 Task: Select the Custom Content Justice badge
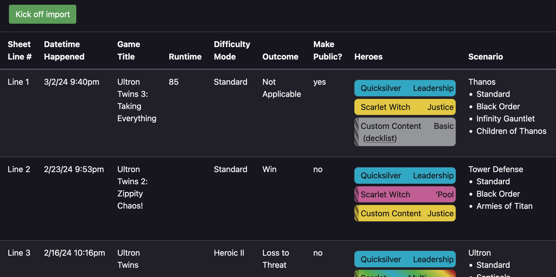point(405,213)
